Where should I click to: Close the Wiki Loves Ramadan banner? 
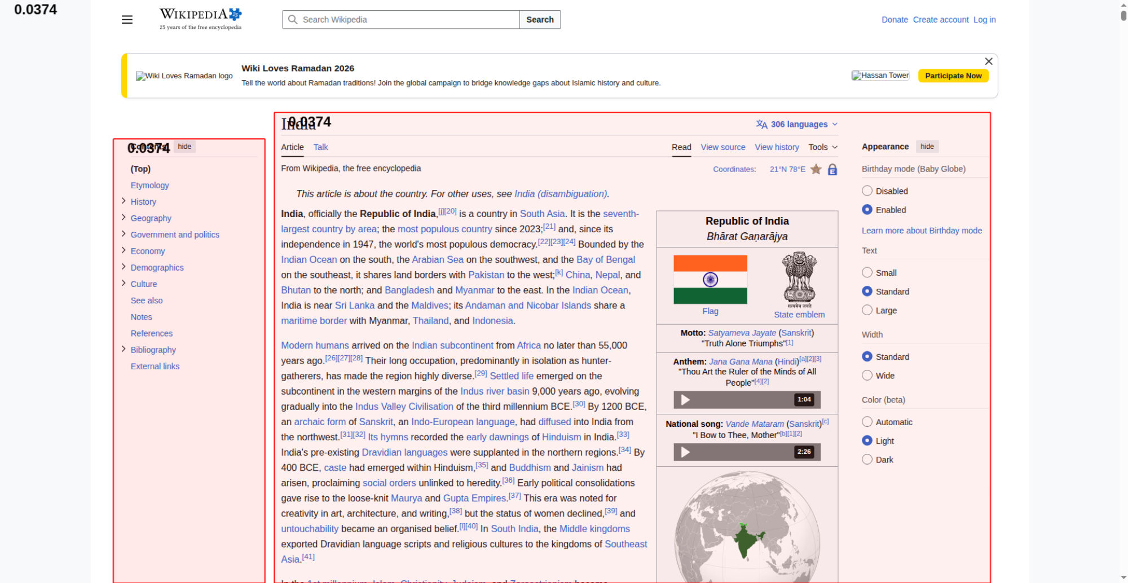988,61
